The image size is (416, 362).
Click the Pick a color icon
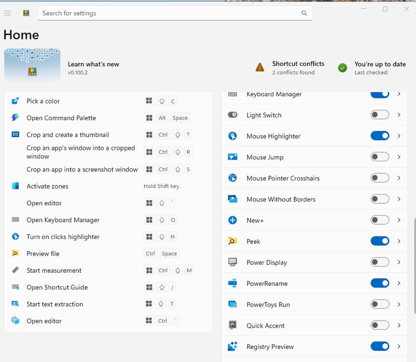point(16,101)
